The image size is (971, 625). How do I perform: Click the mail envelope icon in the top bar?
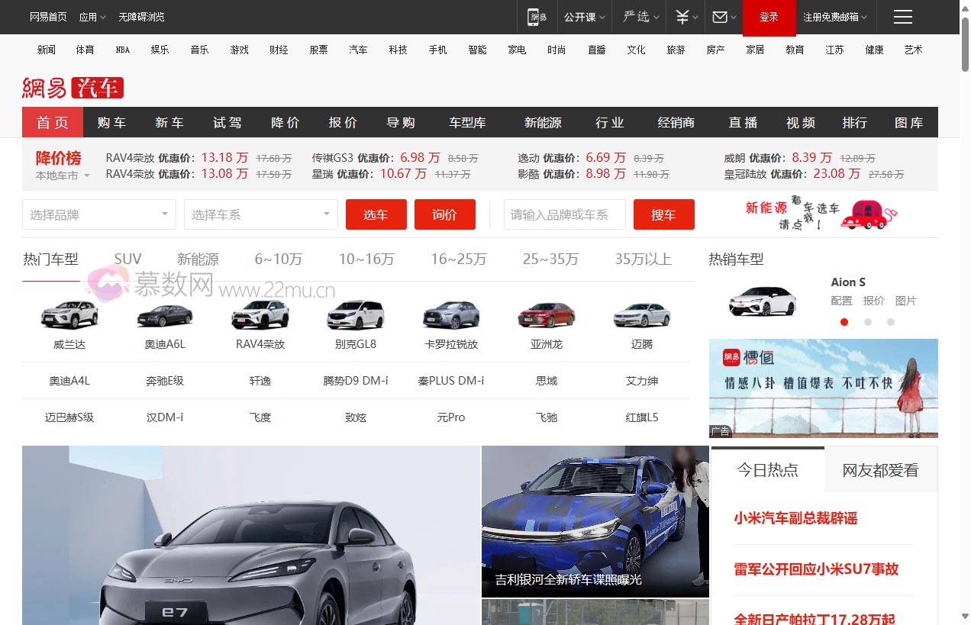click(718, 17)
